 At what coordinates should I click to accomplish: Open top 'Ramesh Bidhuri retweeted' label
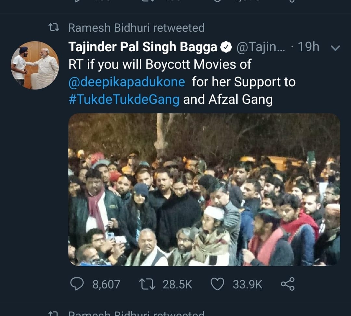tap(136, 28)
